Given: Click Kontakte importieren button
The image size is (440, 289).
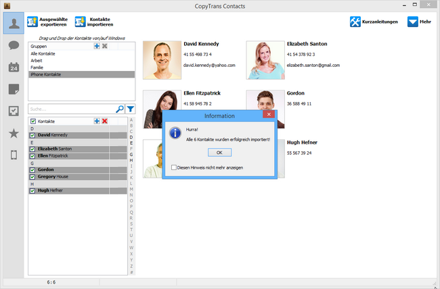Looking at the screenshot, I should coord(93,22).
